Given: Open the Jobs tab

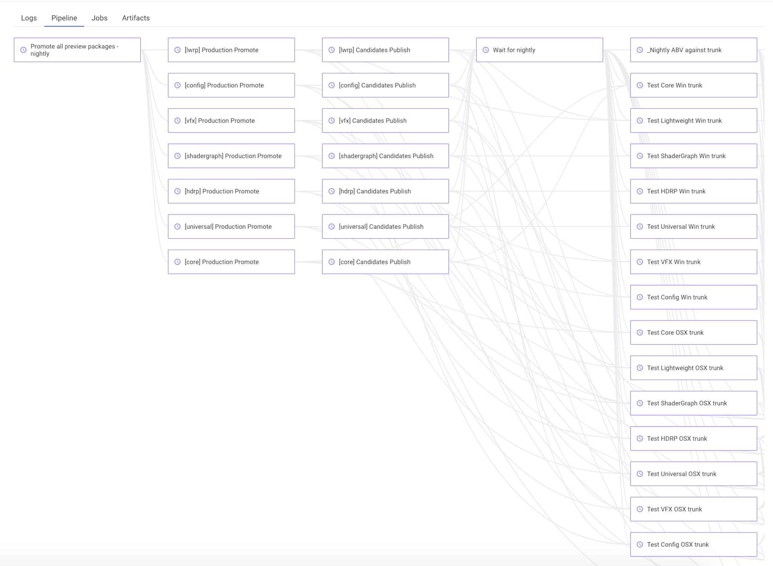Looking at the screenshot, I should tap(99, 18).
